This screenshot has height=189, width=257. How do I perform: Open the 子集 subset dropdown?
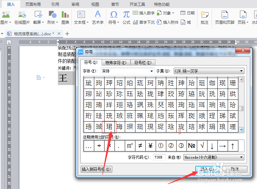[x=209, y=71]
